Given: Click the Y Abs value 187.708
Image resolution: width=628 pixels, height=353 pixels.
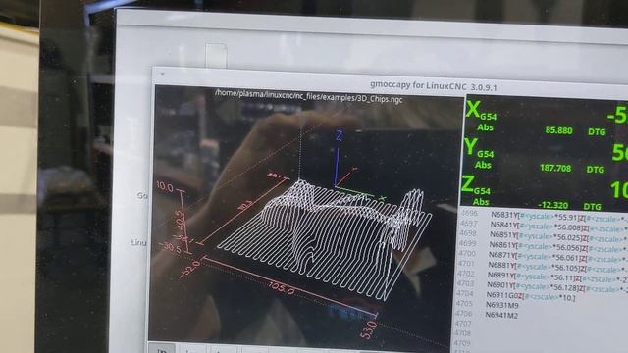Looking at the screenshot, I should [x=555, y=168].
